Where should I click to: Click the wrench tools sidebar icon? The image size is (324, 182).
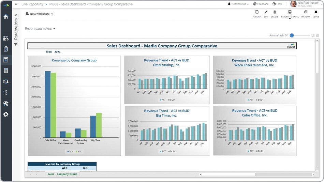pyautogui.click(x=6, y=104)
